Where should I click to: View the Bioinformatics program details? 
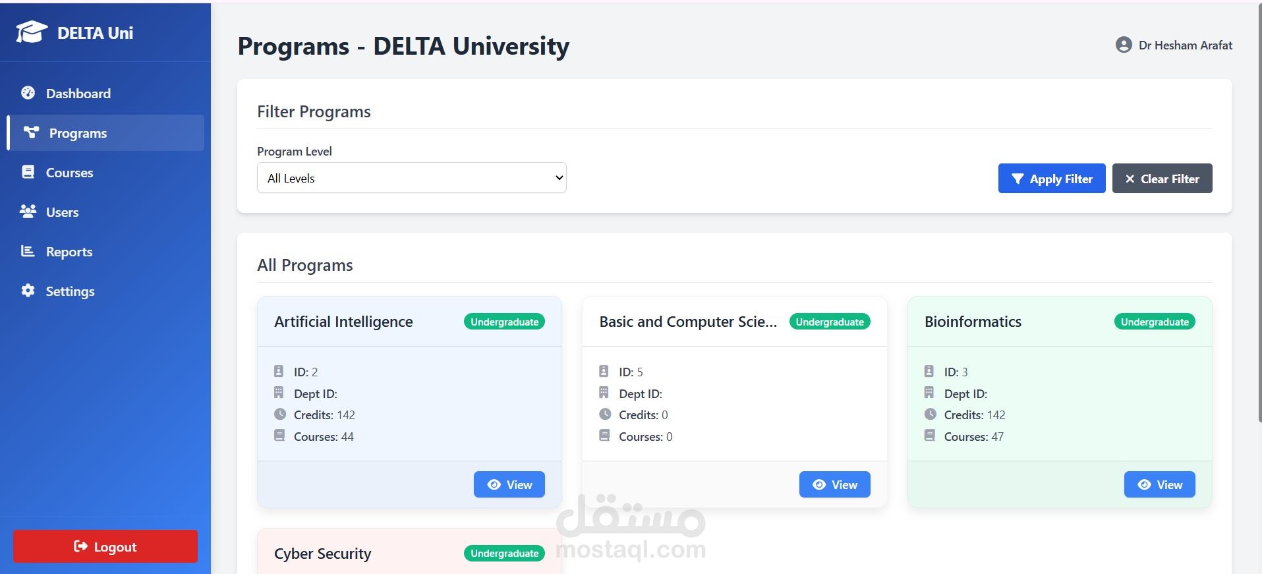(x=1159, y=484)
